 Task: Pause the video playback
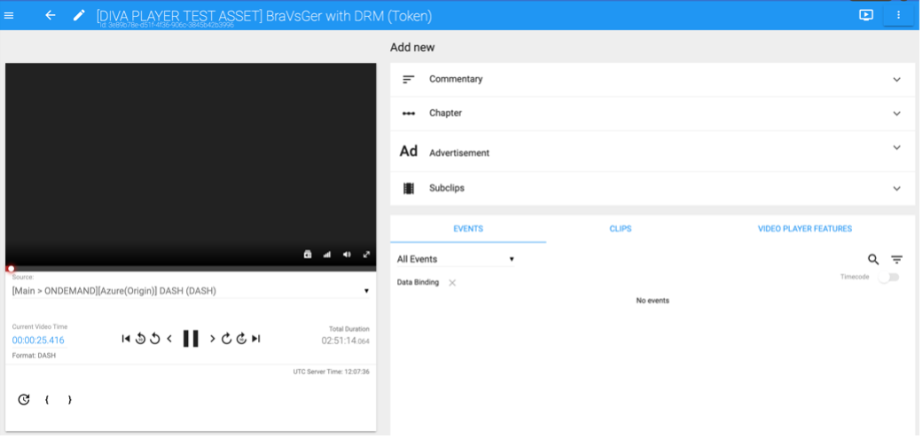[191, 339]
